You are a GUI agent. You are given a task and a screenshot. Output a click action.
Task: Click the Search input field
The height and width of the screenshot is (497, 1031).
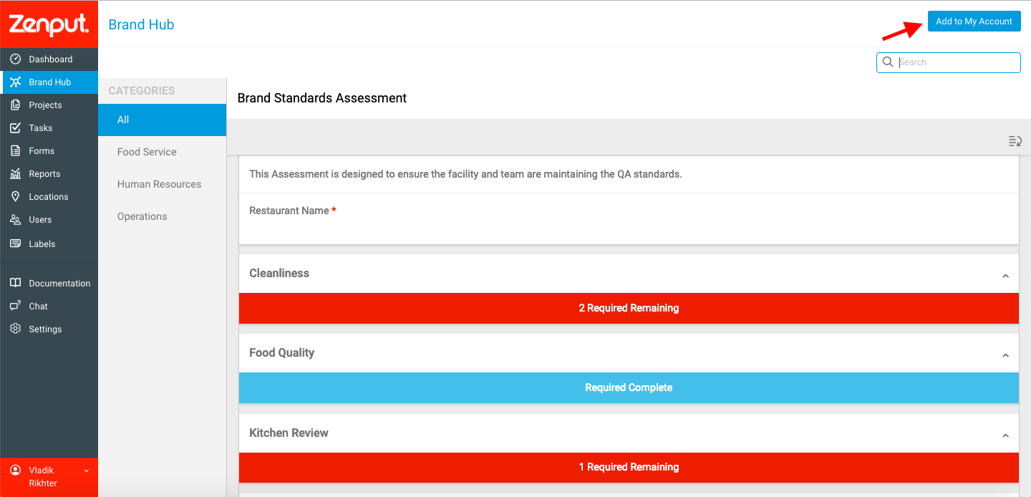point(948,62)
